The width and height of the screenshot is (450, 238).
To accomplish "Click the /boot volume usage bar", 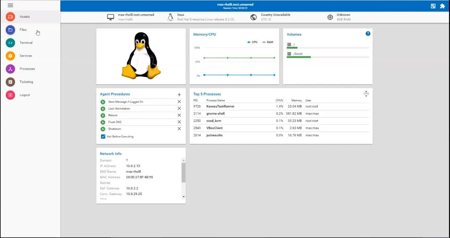I will coord(328,57).
